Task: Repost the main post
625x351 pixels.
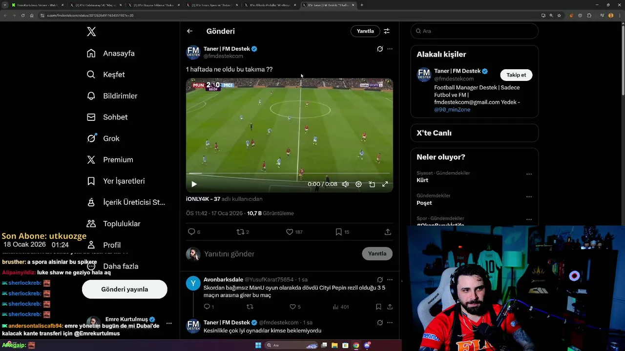Action: coord(243,232)
